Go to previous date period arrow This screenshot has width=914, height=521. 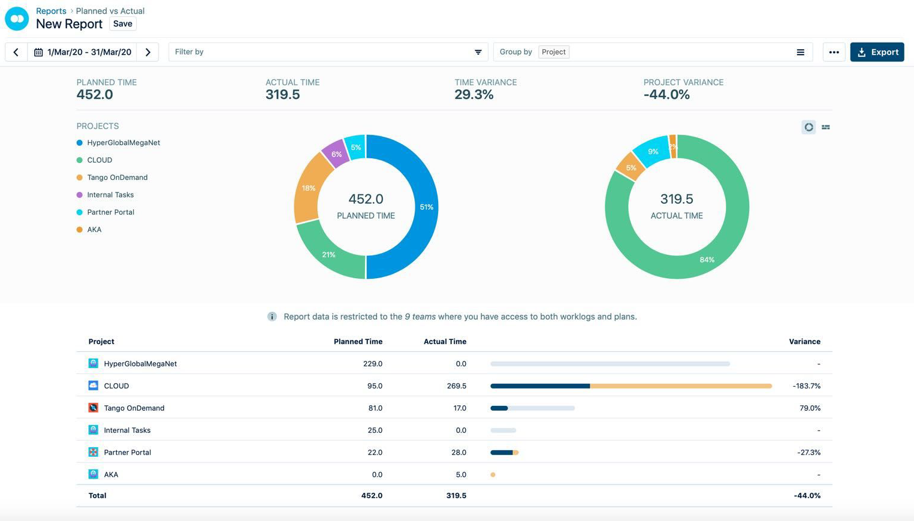[x=16, y=52]
